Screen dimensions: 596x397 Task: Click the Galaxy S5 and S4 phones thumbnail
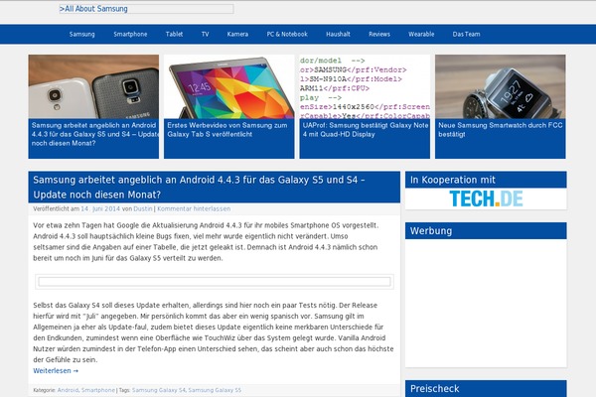coord(93,86)
